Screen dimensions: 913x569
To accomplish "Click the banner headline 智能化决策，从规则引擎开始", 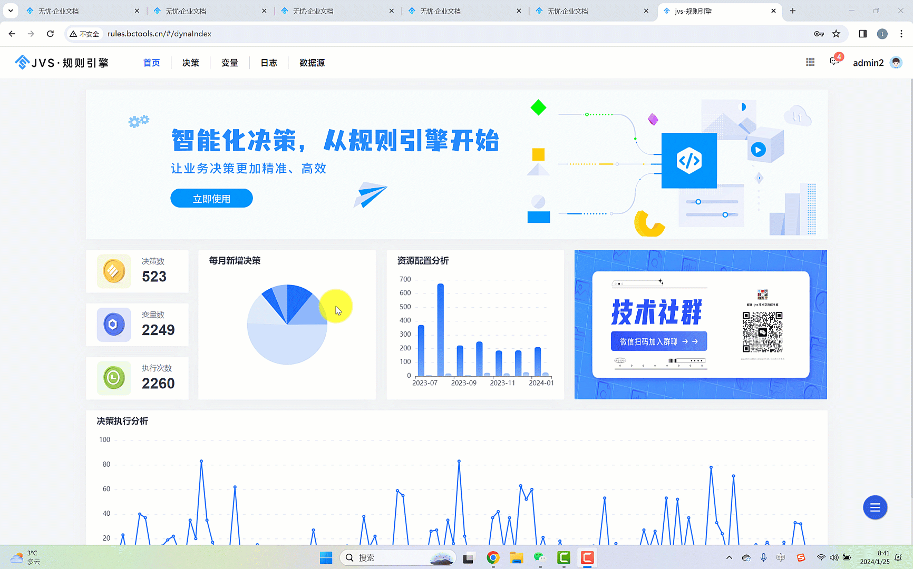I will coord(335,141).
